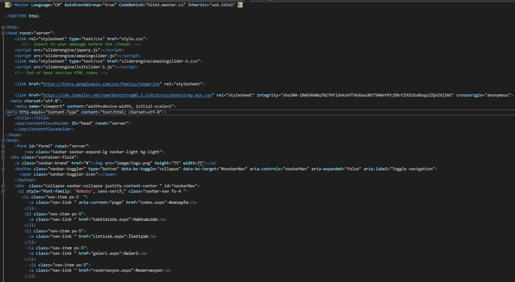Image resolution: width=515 pixels, height=282 pixels.
Task: Collapse the html element outline toggle
Action: click(3, 27)
